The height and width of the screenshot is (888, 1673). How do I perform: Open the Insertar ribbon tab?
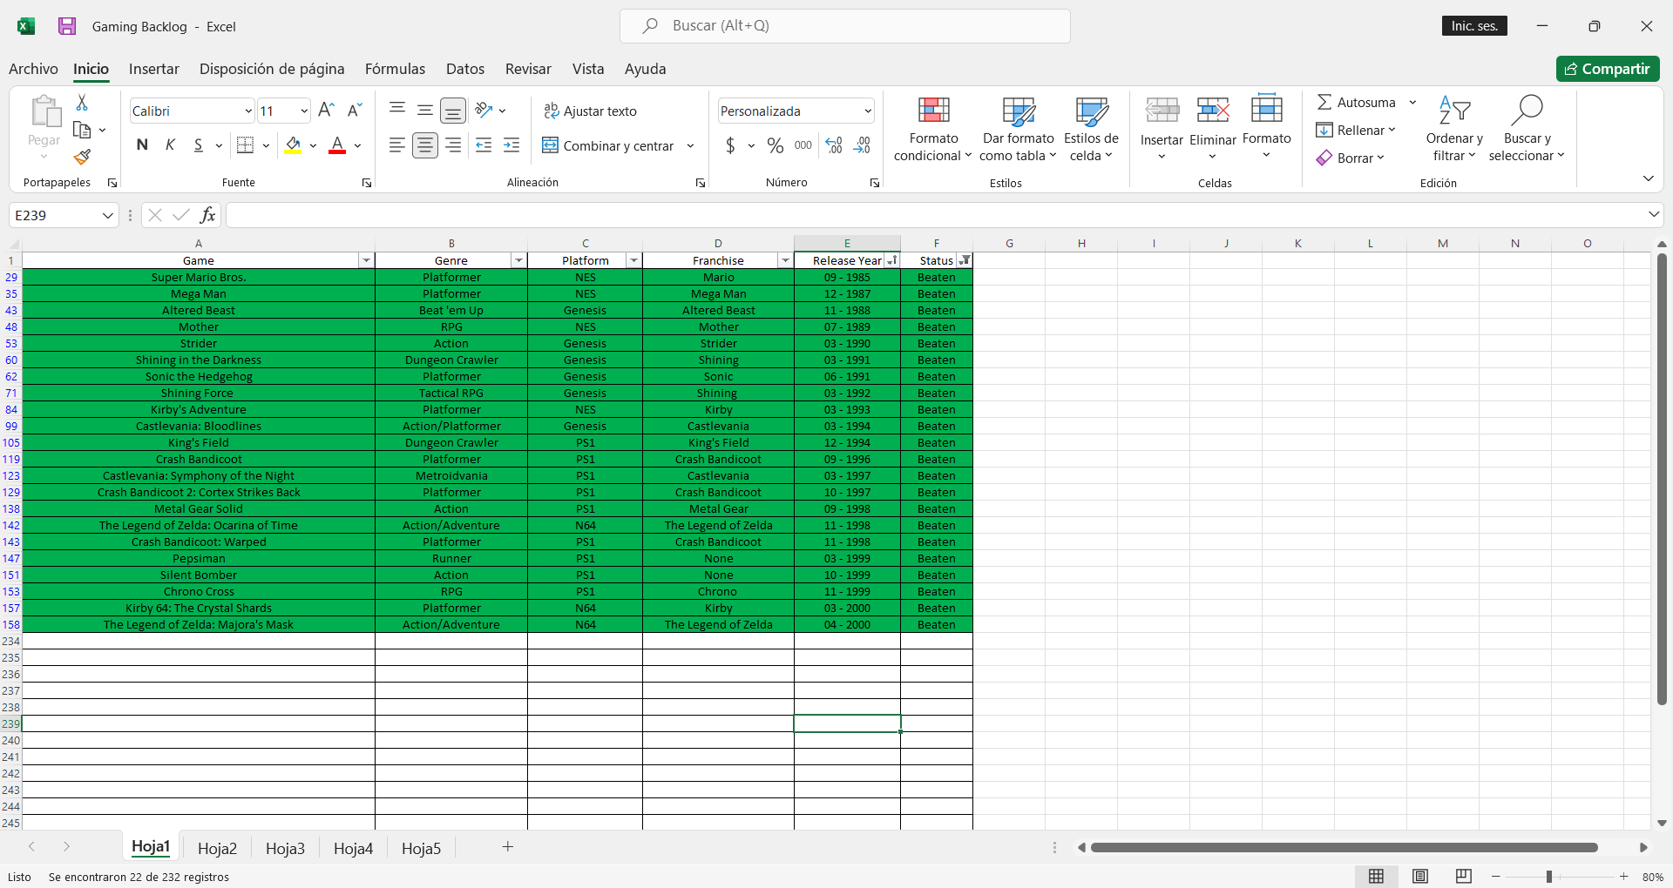[x=154, y=69]
